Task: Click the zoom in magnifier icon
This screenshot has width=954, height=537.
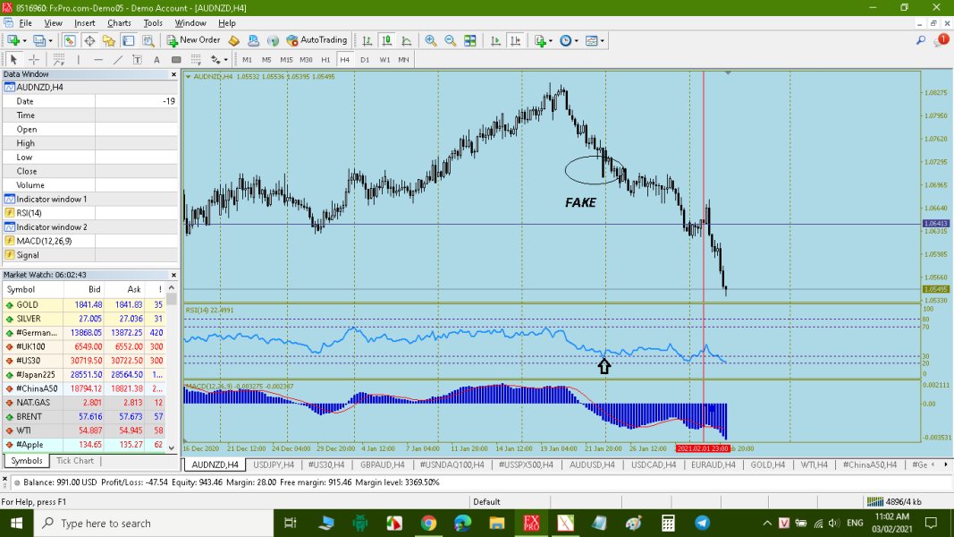Action: (431, 40)
